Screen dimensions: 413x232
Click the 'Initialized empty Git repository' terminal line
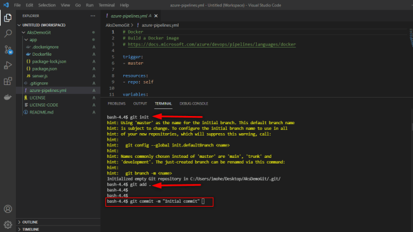pos(194,179)
